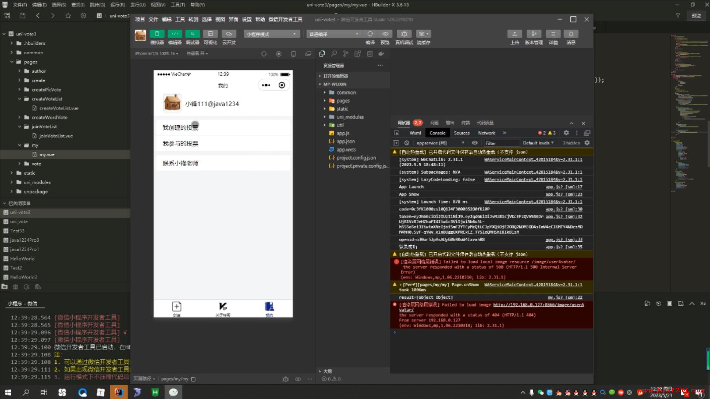This screenshot has height=399, width=710.
Task: Open createVoteList.vue in HBuilder tree
Action: (x=59, y=108)
